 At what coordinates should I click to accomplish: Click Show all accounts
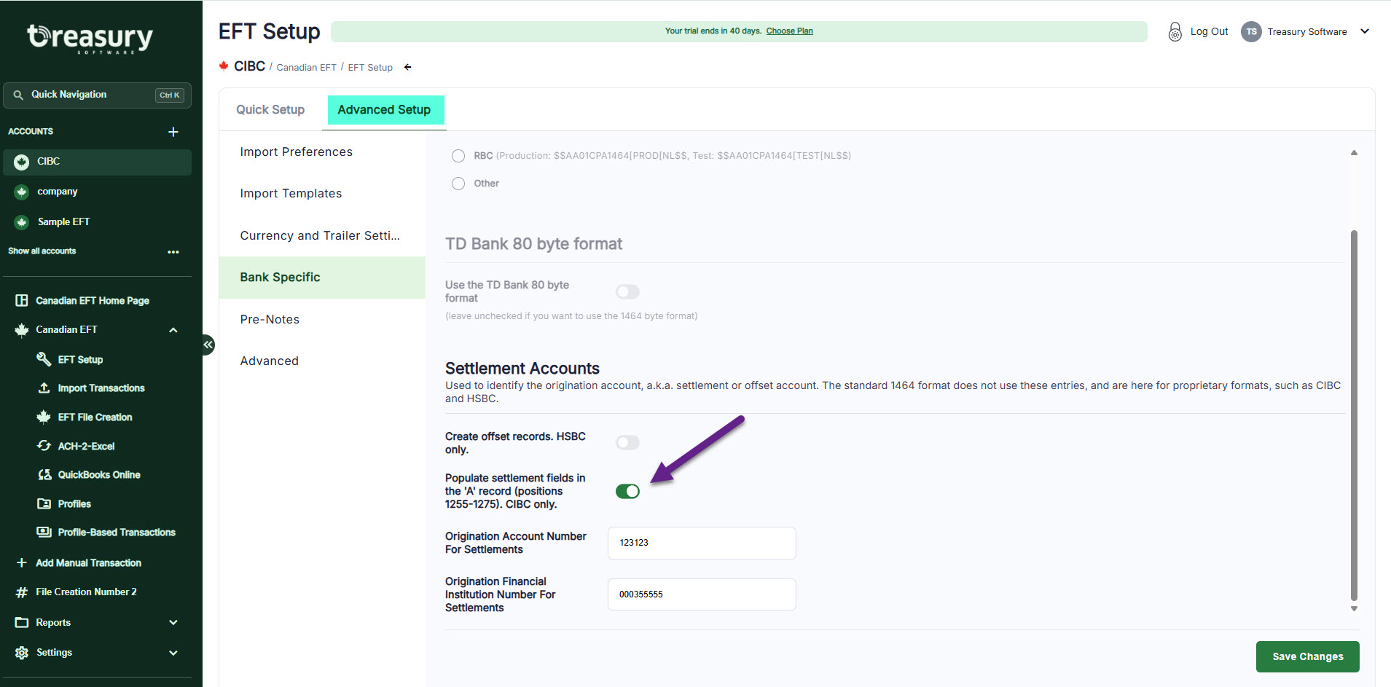point(42,251)
